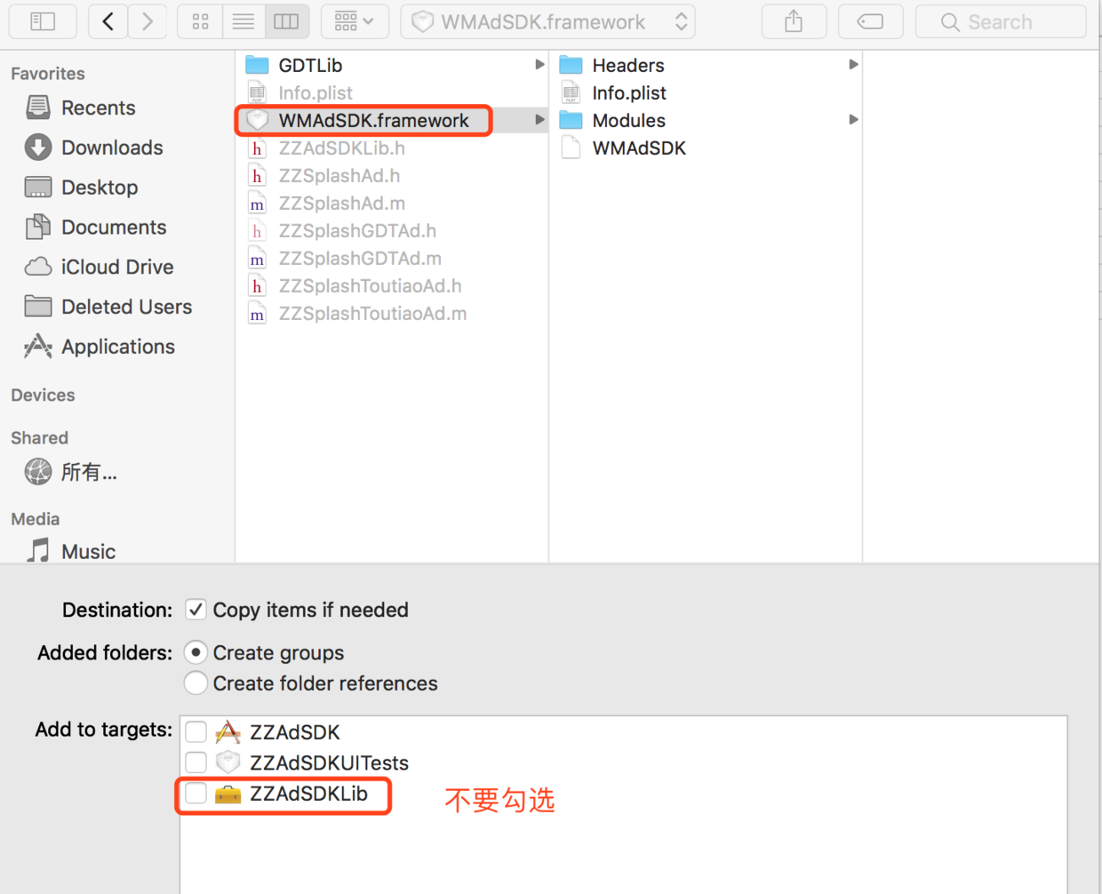Switch to icon grid view

click(200, 21)
